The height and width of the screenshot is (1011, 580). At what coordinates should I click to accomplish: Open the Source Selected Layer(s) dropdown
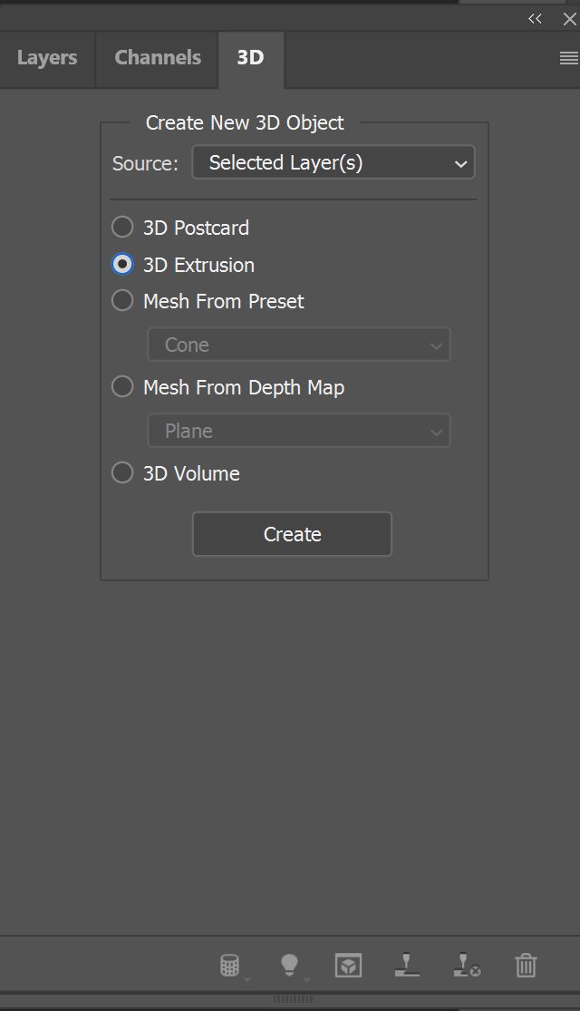pos(333,163)
